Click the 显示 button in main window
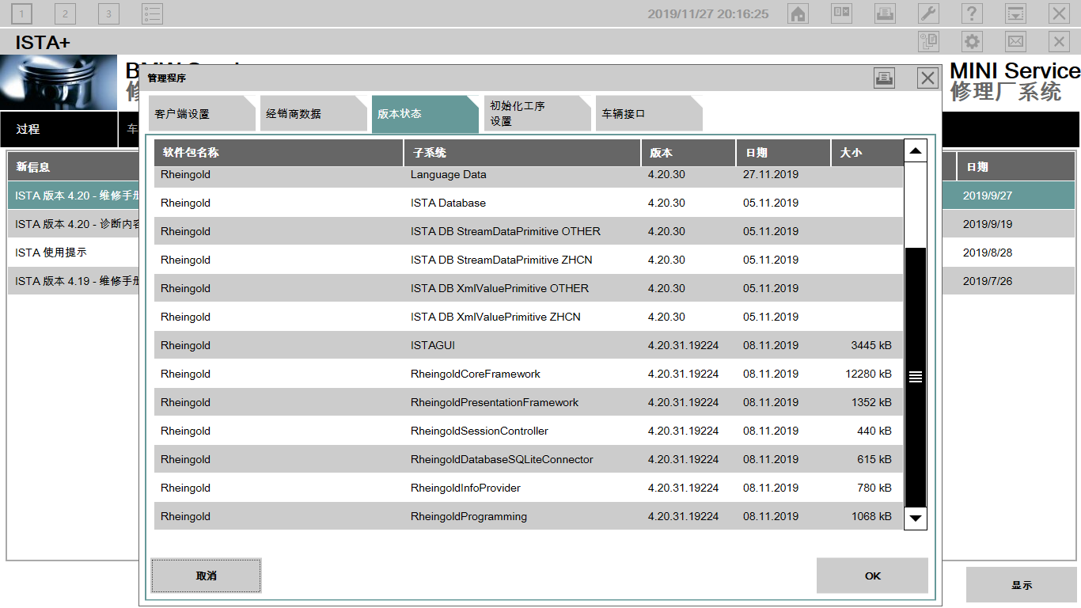Viewport: 1081px width, 608px height. point(1022,585)
